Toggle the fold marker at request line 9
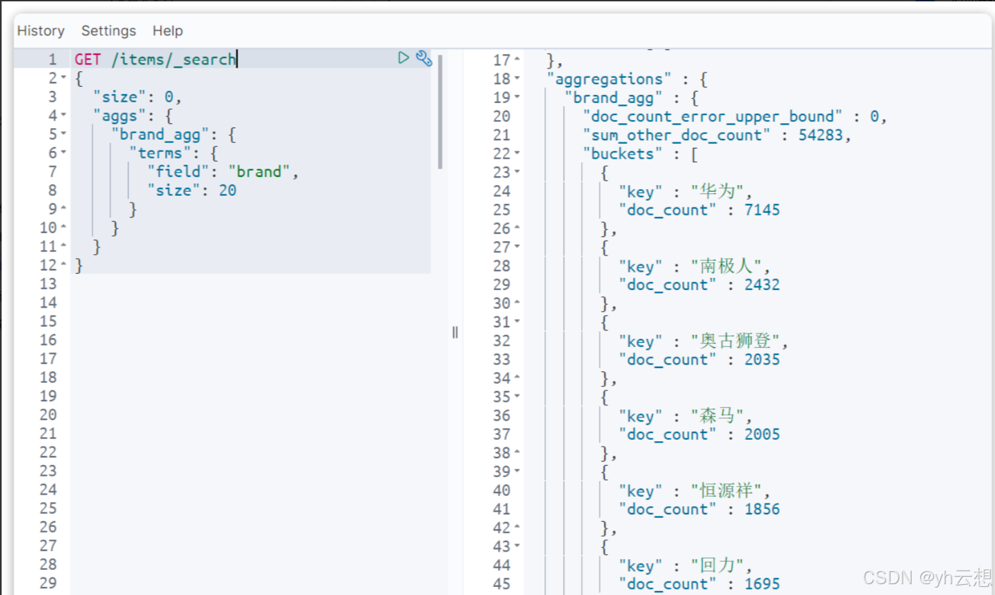 64,209
